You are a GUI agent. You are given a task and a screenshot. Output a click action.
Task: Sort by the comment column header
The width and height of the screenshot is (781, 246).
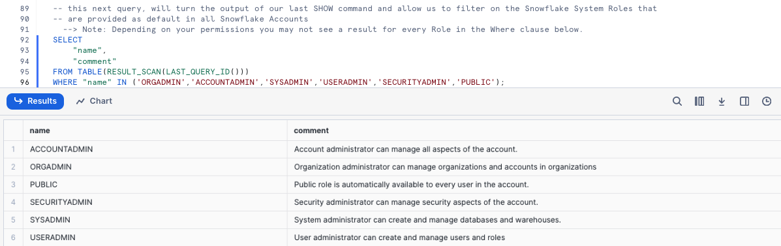pos(534,131)
